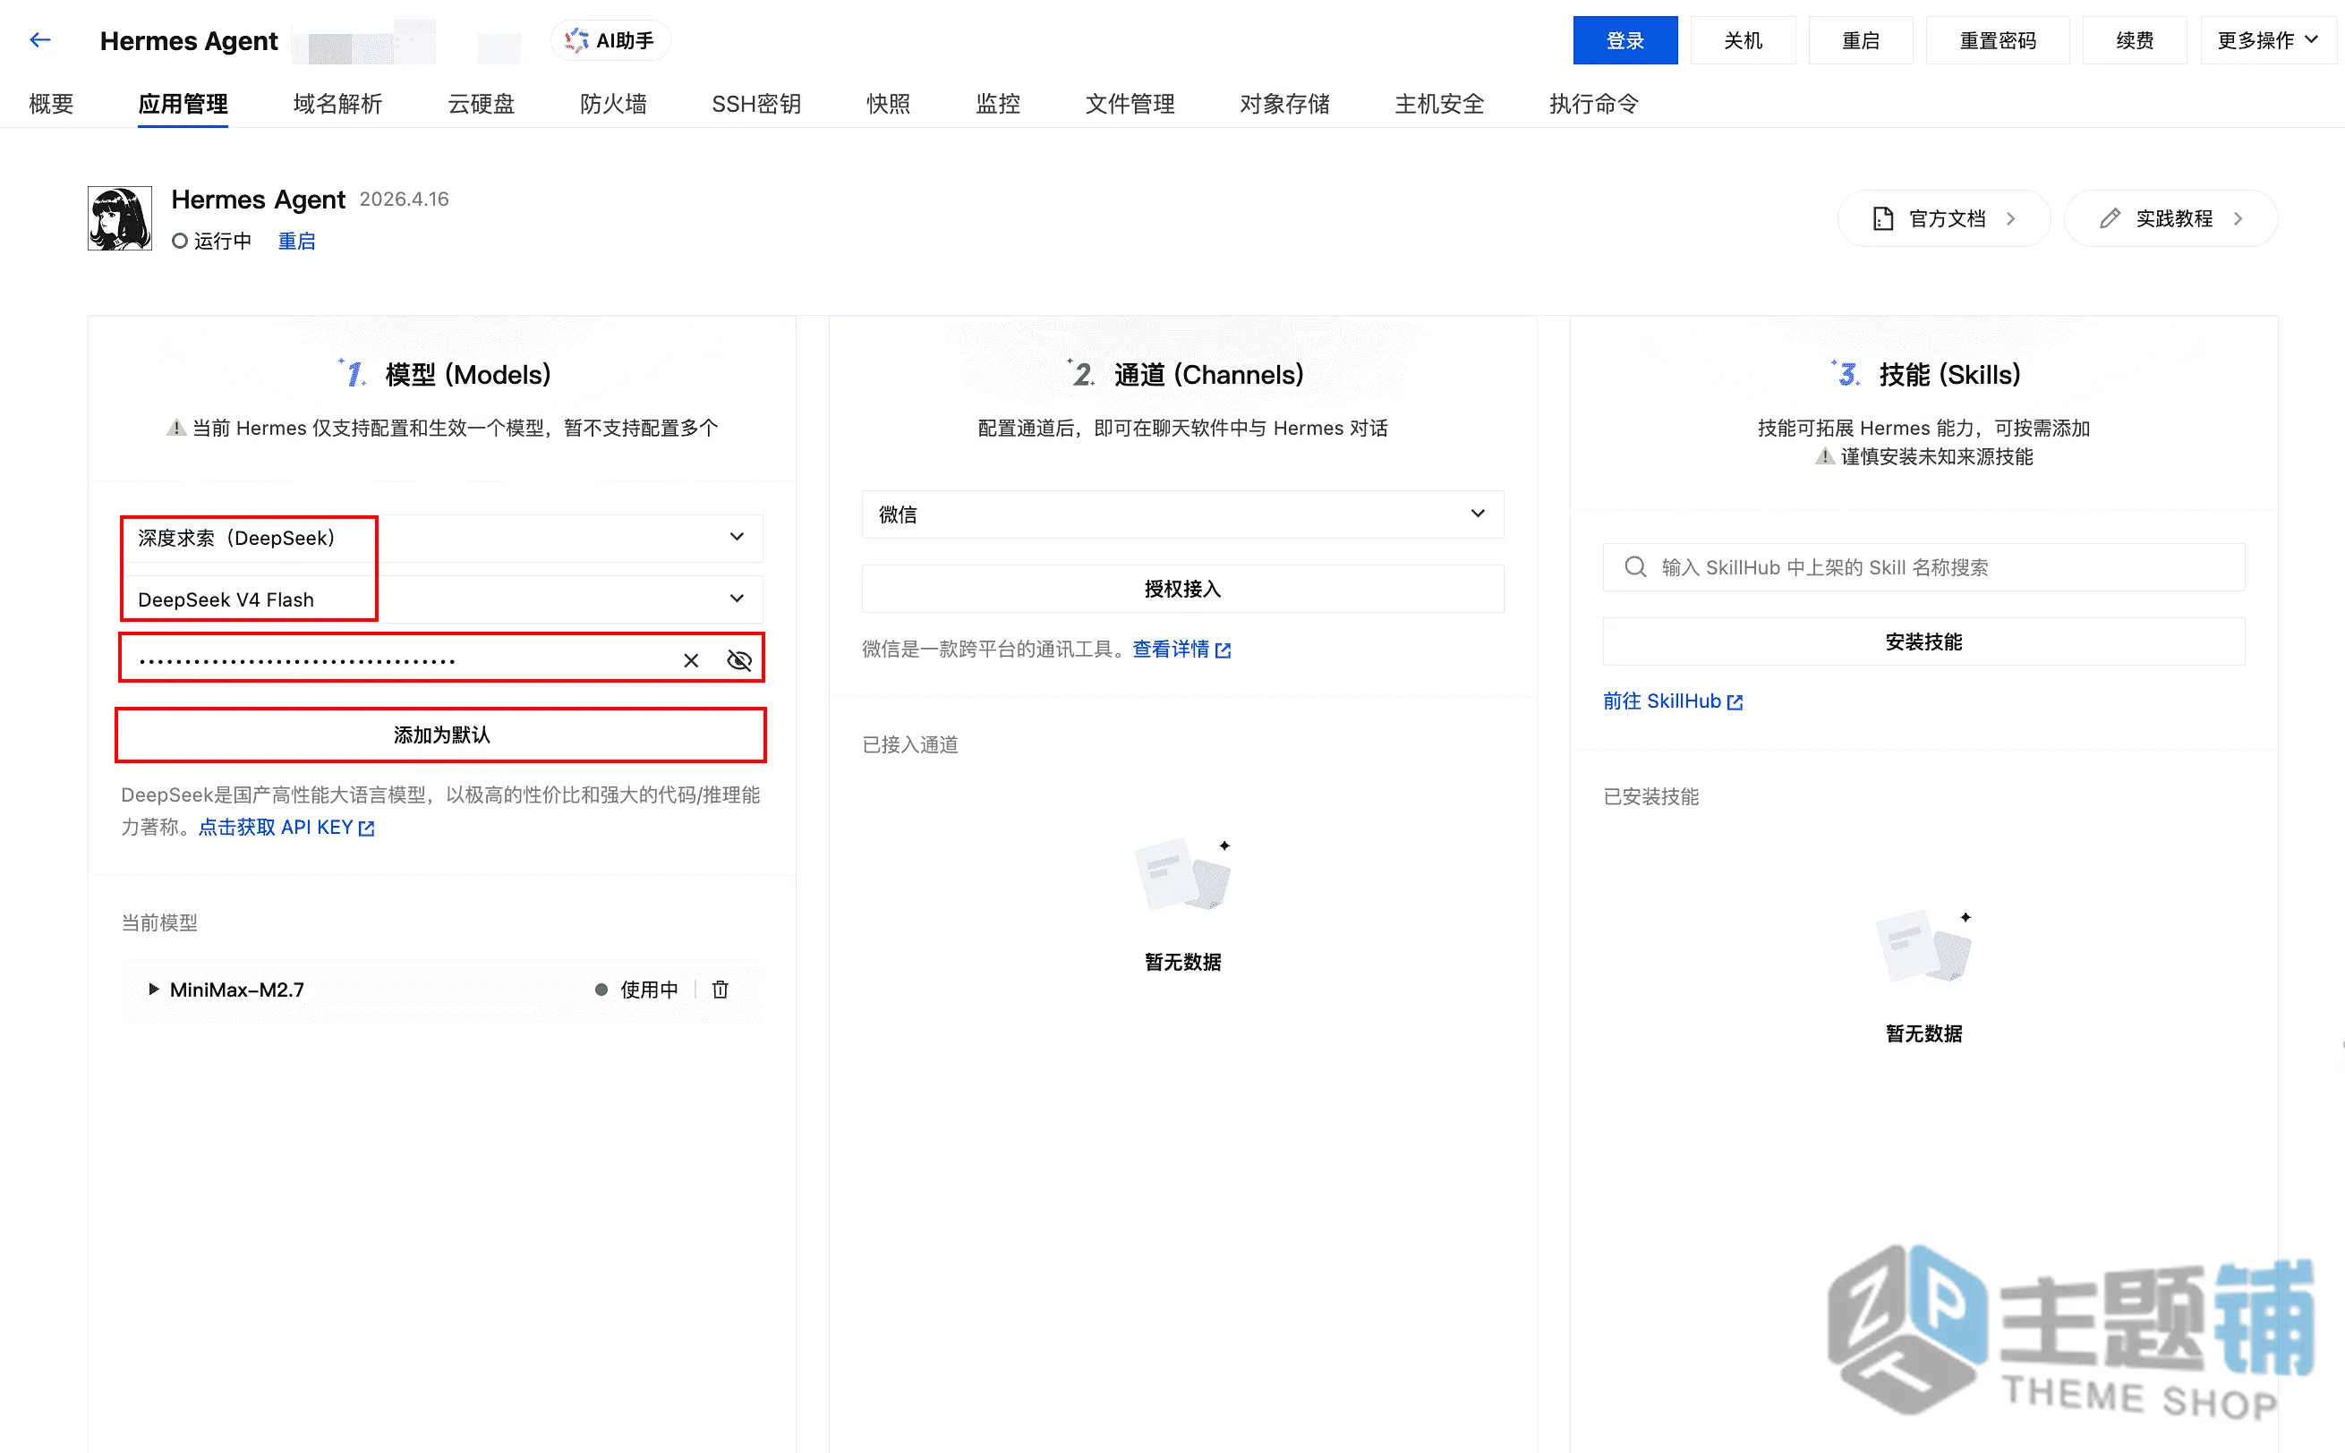Image resolution: width=2345 pixels, height=1453 pixels.
Task: Open the AI助手 assistant
Action: (x=610, y=40)
